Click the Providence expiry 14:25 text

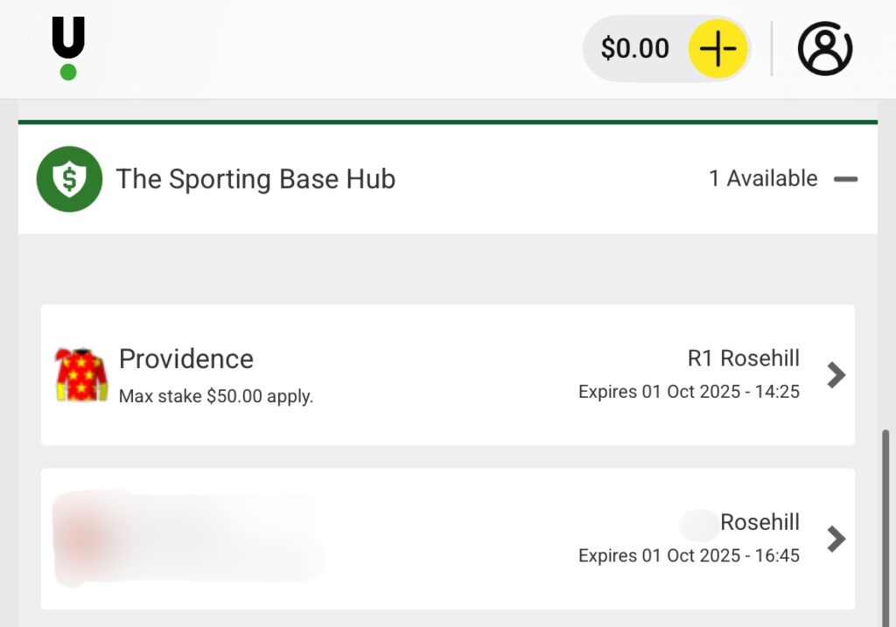coord(689,392)
